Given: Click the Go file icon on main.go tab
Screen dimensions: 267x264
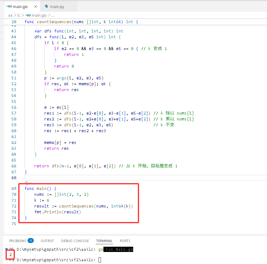Looking at the screenshot, I should click(x=9, y=6).
